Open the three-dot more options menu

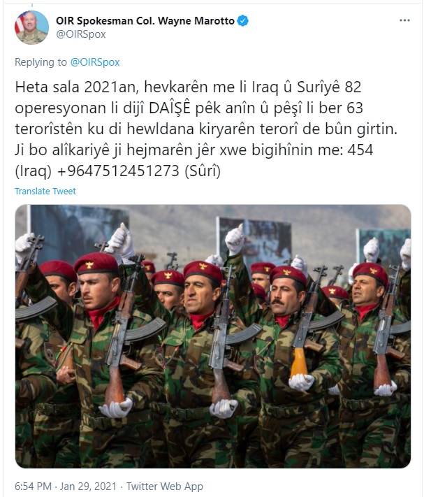coord(404,20)
